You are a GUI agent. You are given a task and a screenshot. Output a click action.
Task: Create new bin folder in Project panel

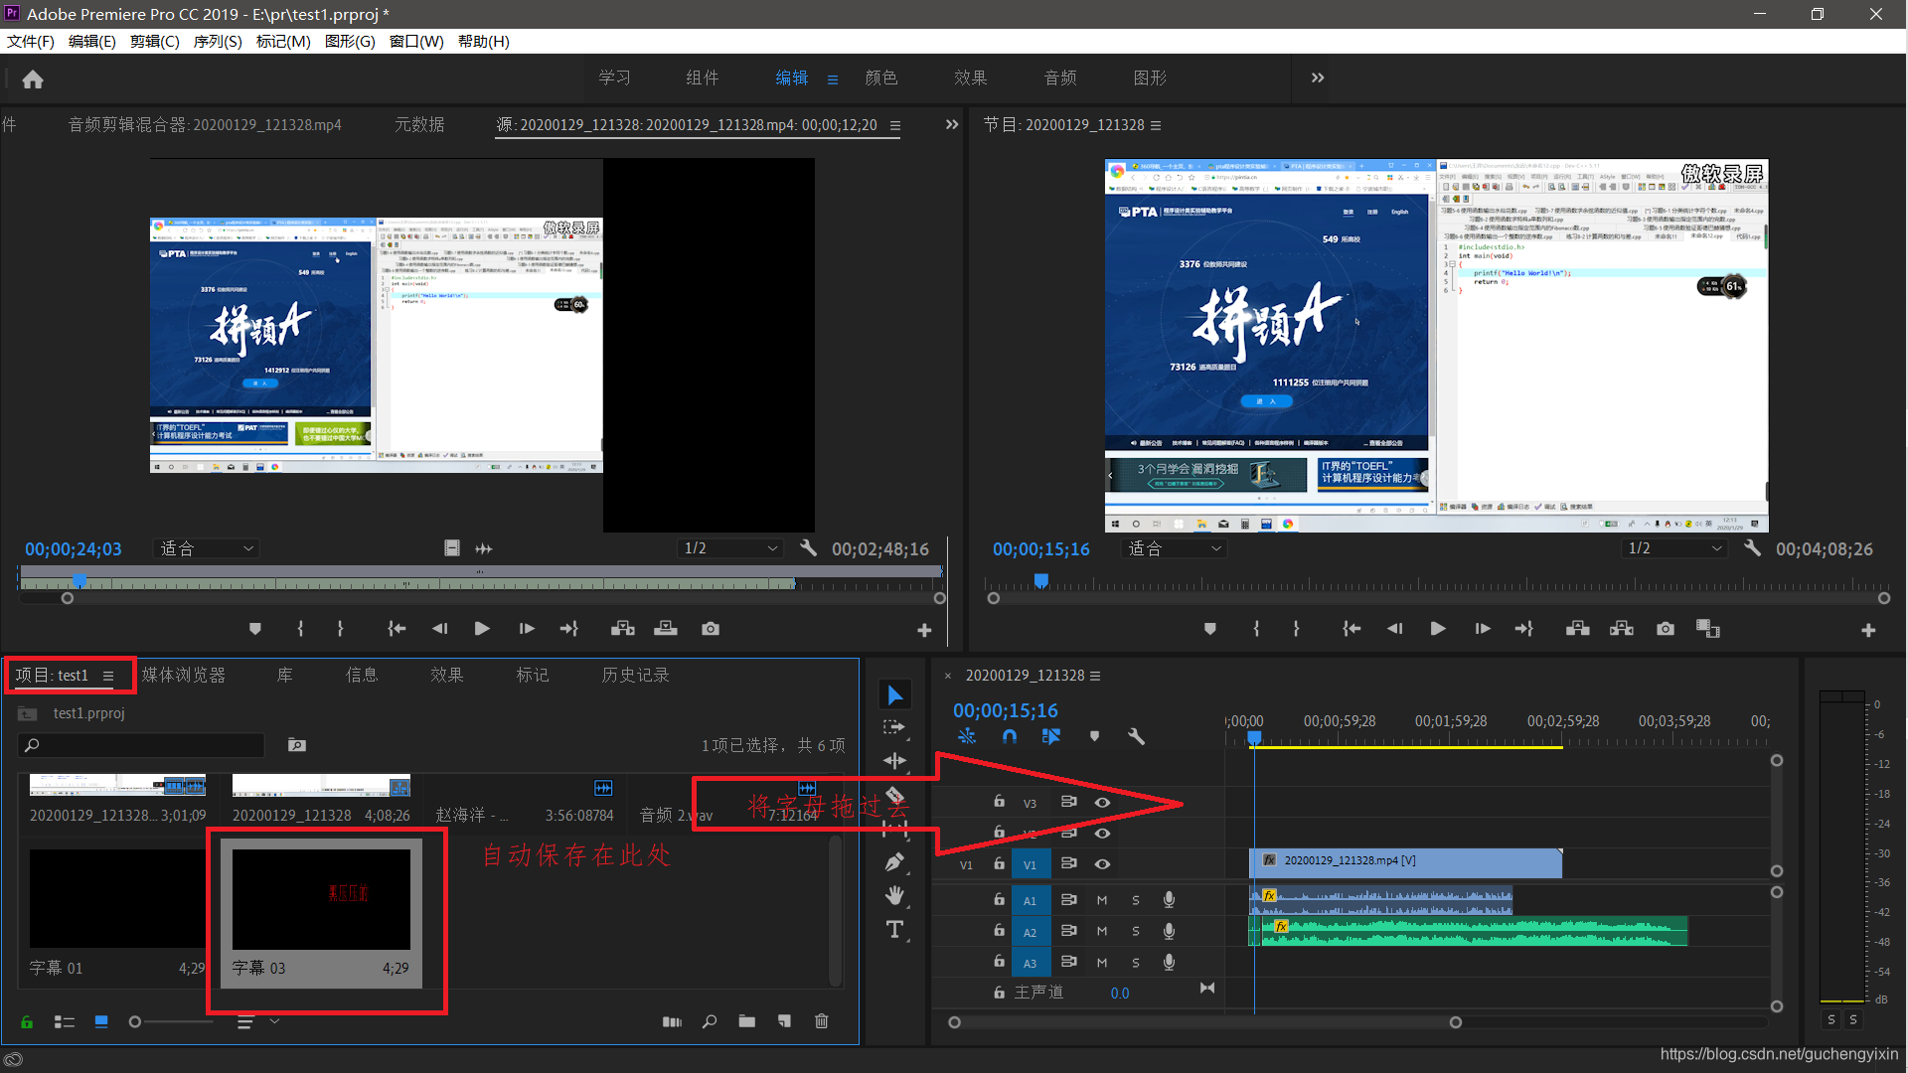pos(747,1021)
